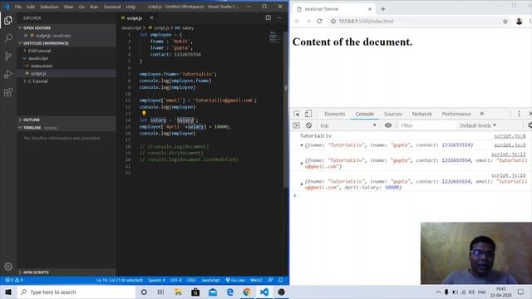Start Go Live server from status bar

pos(235,280)
